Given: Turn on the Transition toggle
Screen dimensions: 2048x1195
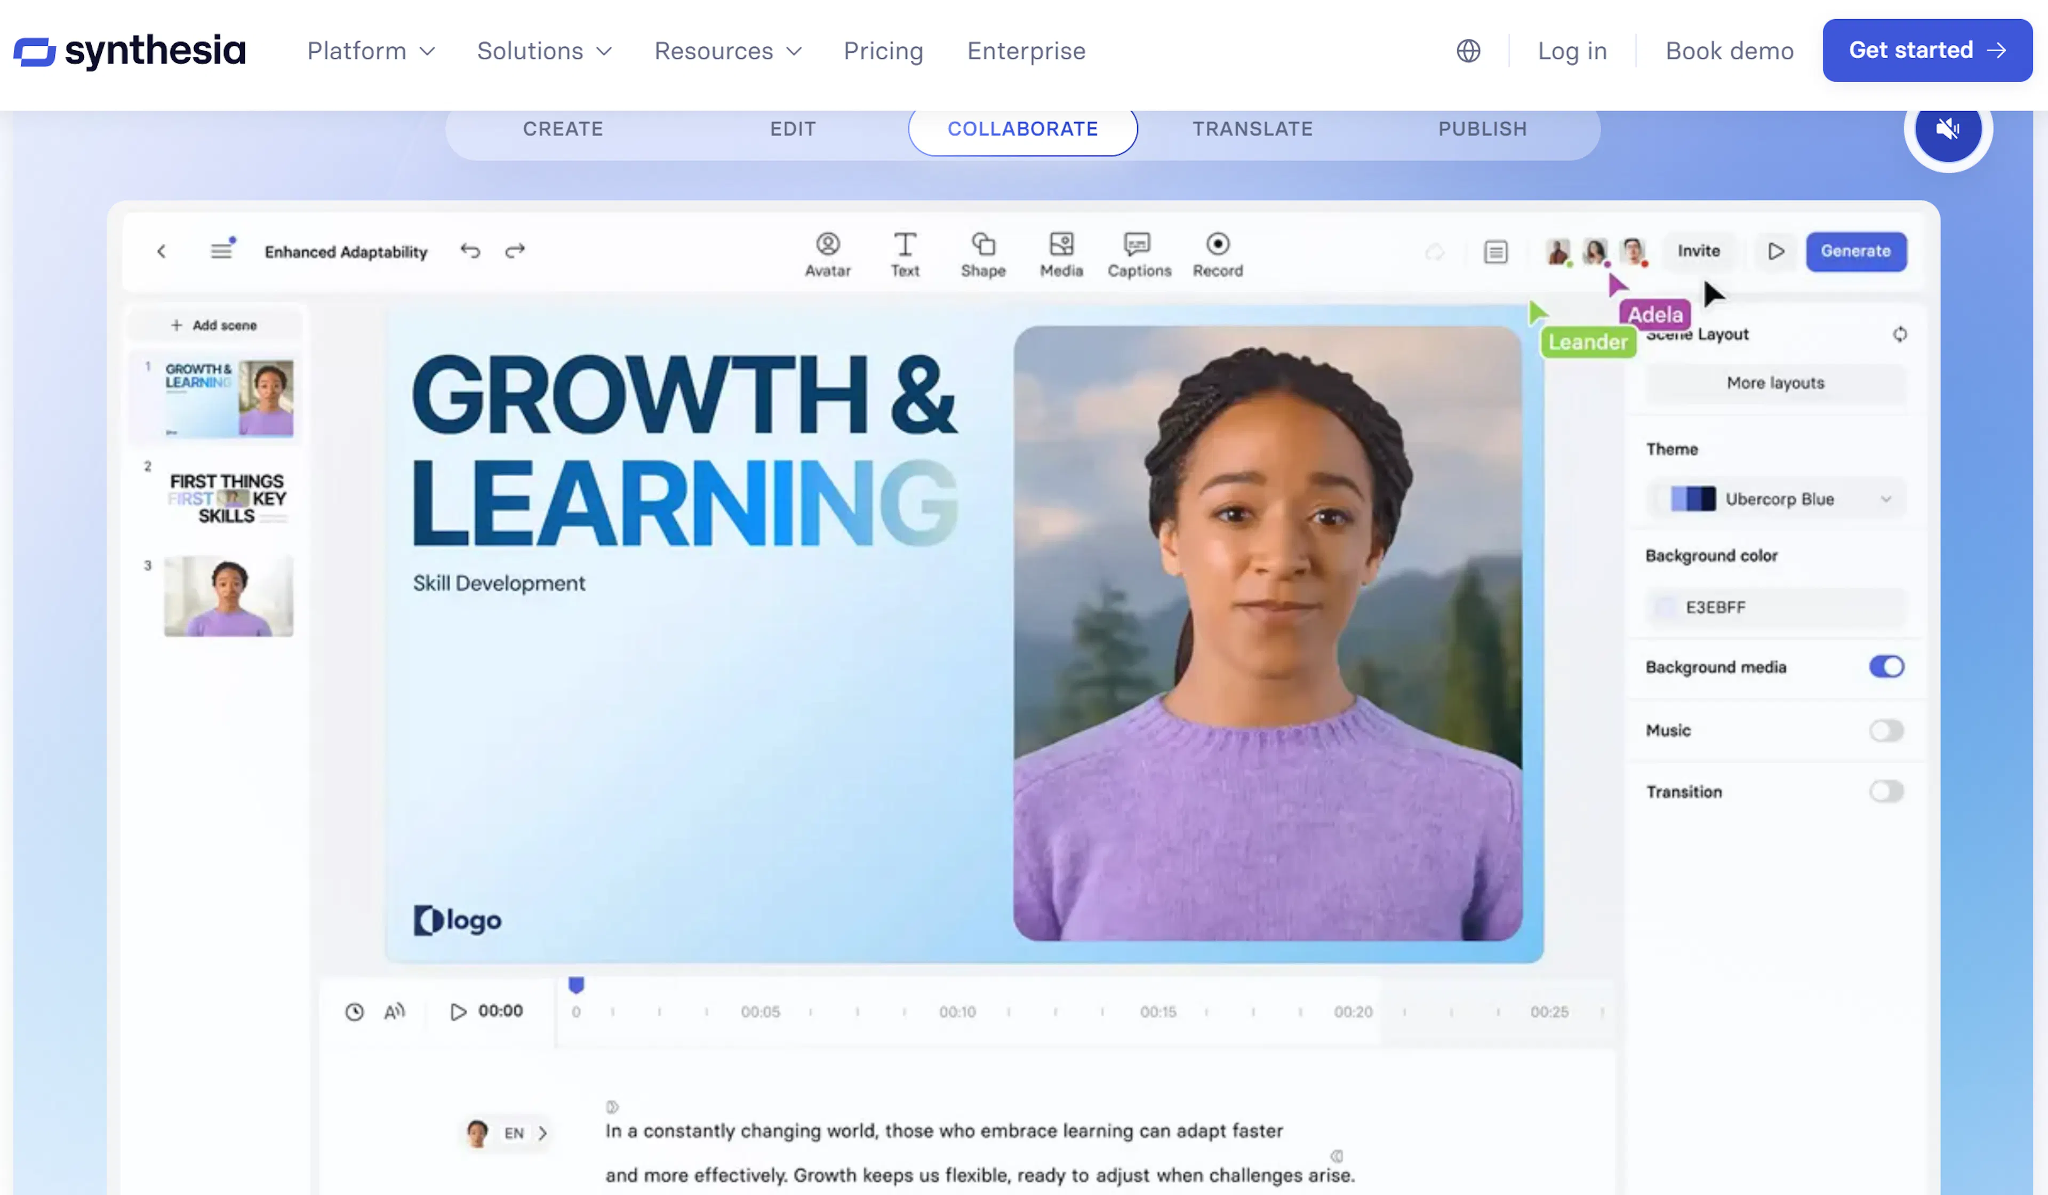Looking at the screenshot, I should 1885,791.
